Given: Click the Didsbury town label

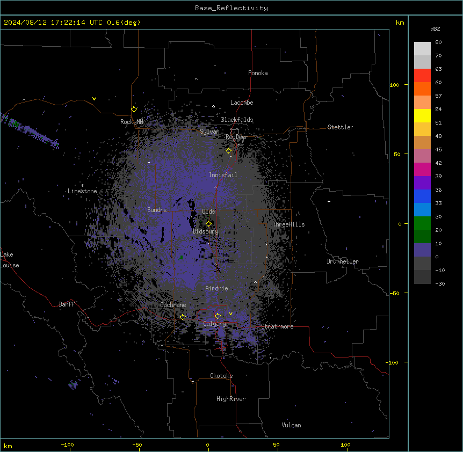Looking at the screenshot, I should pos(206,231).
